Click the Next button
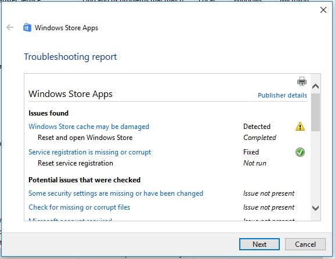335x259 pixels. tap(260, 244)
